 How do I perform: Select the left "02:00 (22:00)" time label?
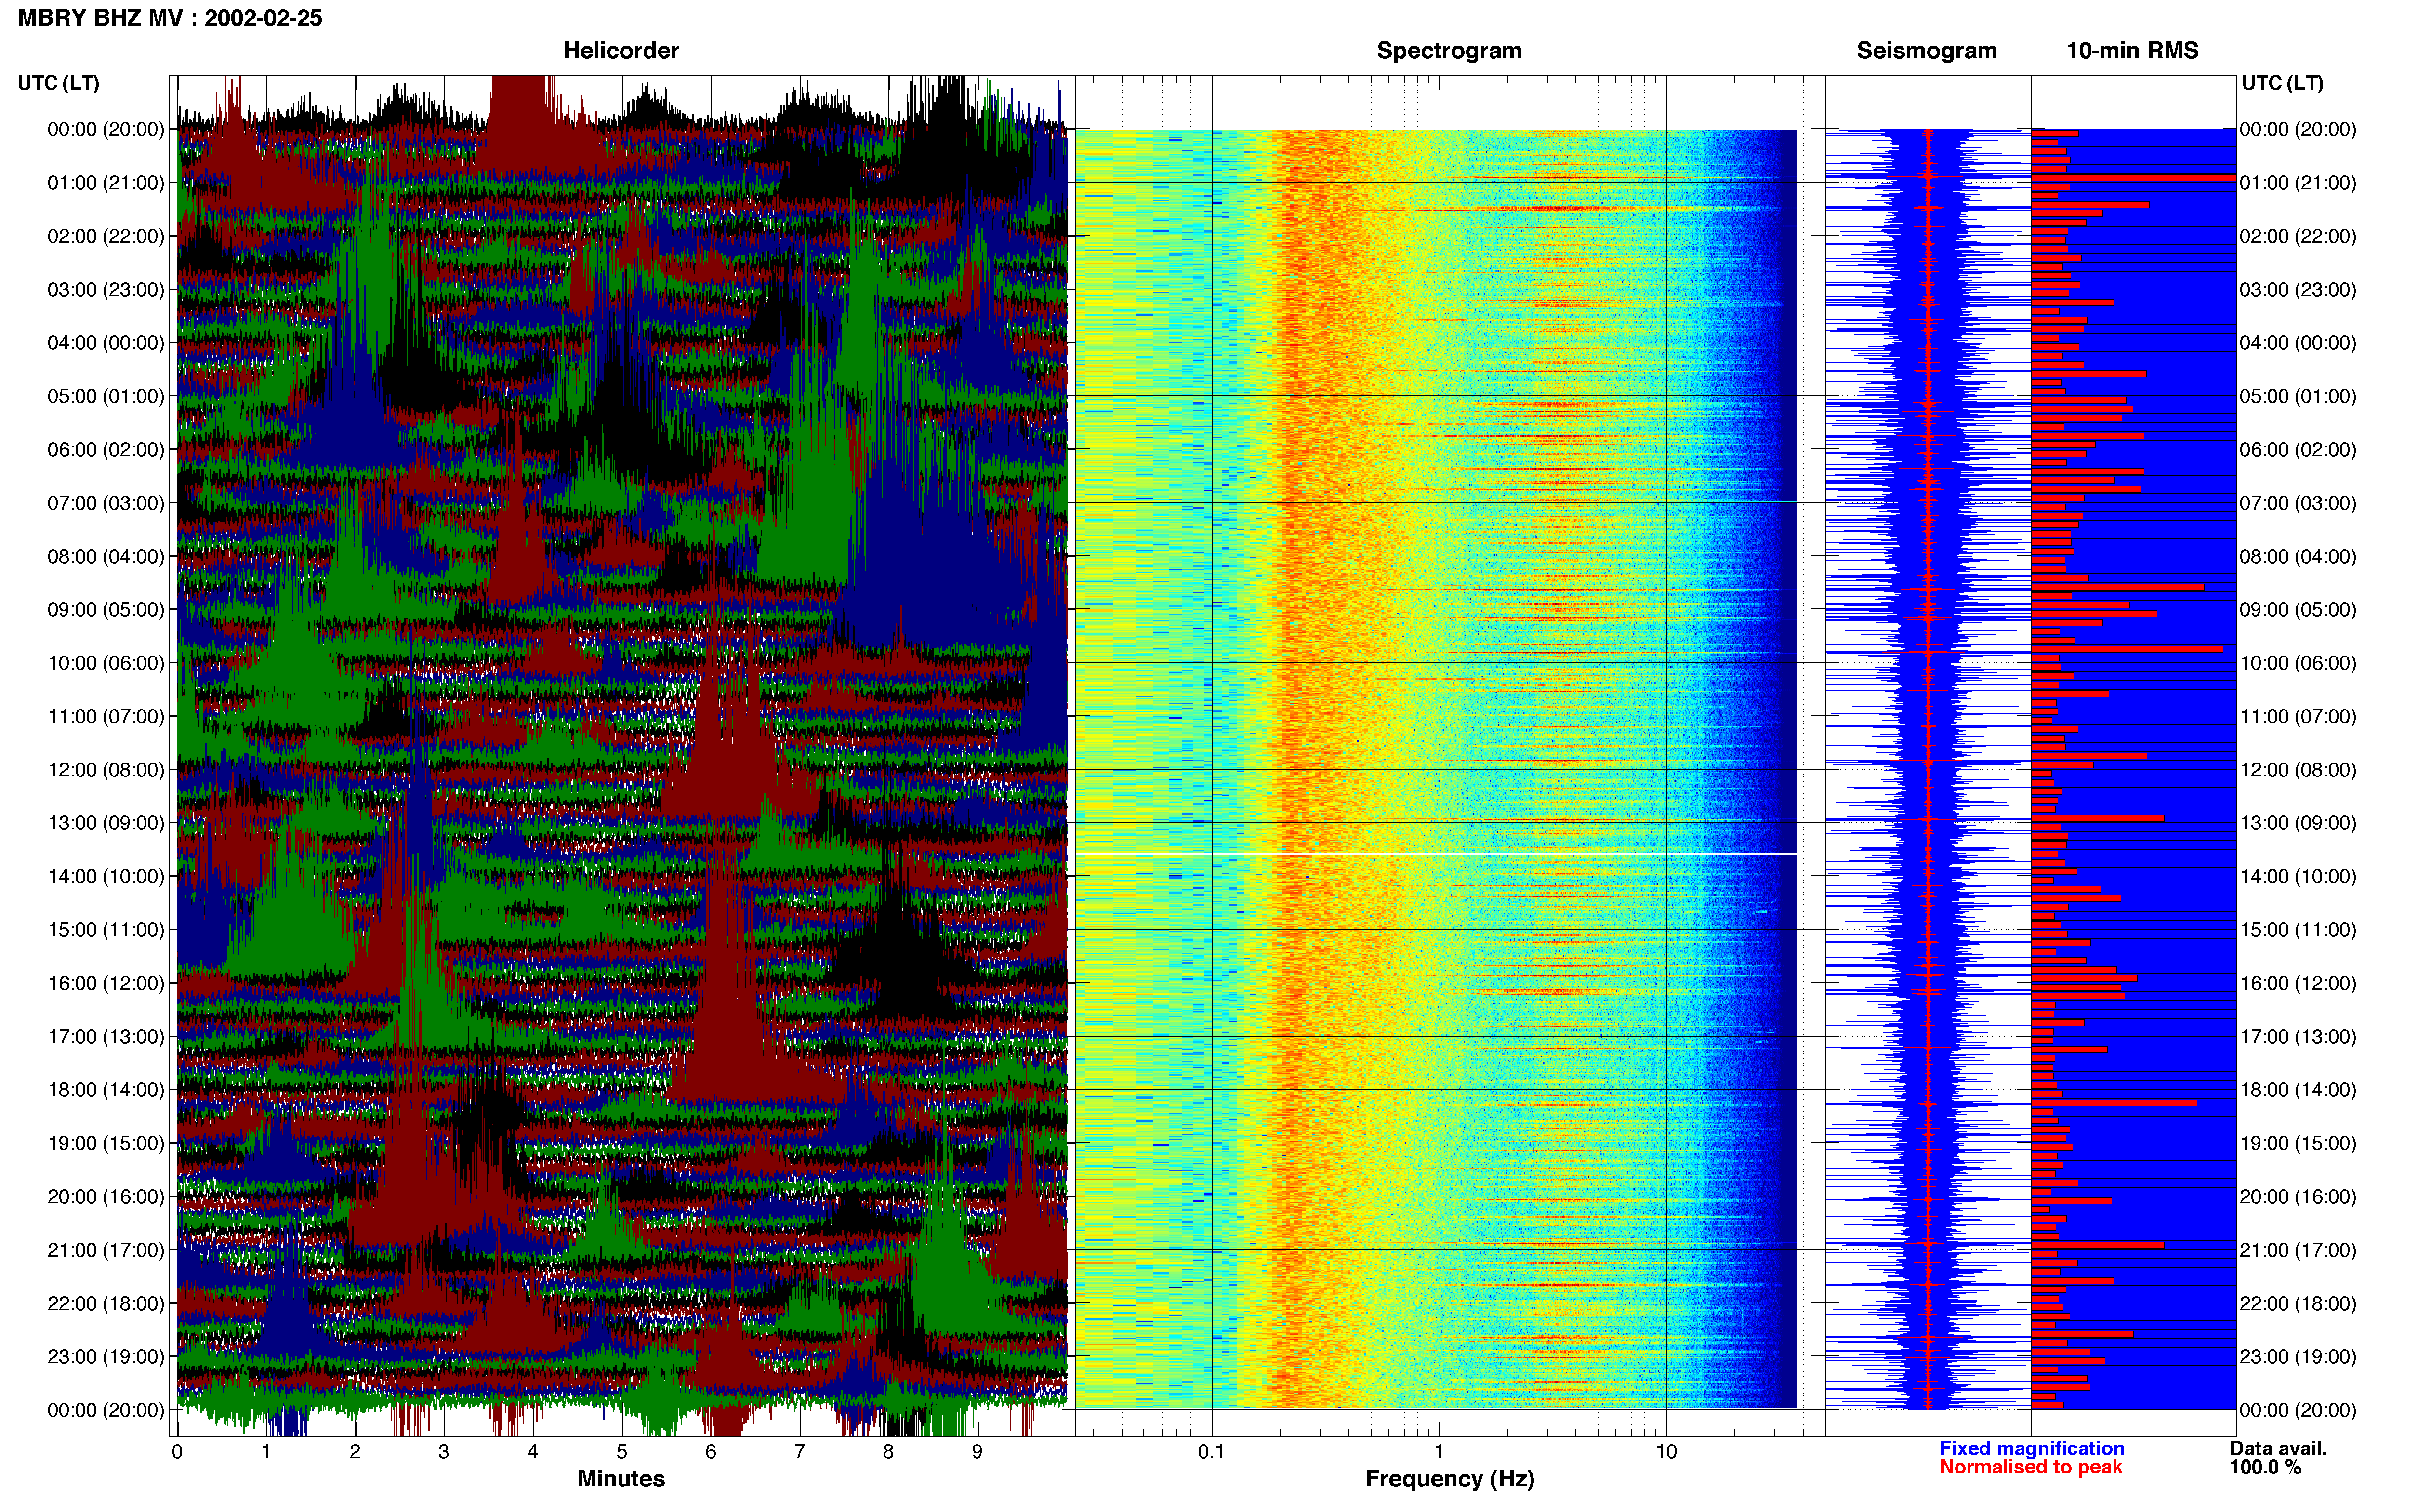106,236
